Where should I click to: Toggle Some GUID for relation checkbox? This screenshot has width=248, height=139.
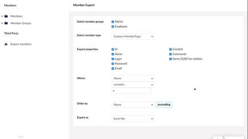(170, 59)
